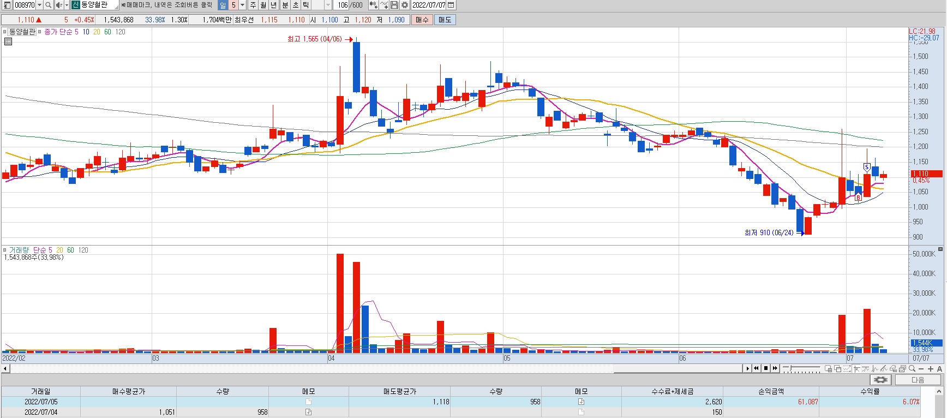Viewport: 947px width, 418px height.
Task: Open the dropdown arrow next to speaker icon
Action: pyautogui.click(x=67, y=5)
